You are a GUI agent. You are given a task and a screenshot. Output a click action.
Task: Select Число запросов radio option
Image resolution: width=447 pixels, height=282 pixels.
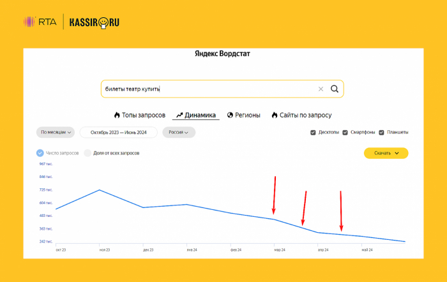tap(40, 153)
